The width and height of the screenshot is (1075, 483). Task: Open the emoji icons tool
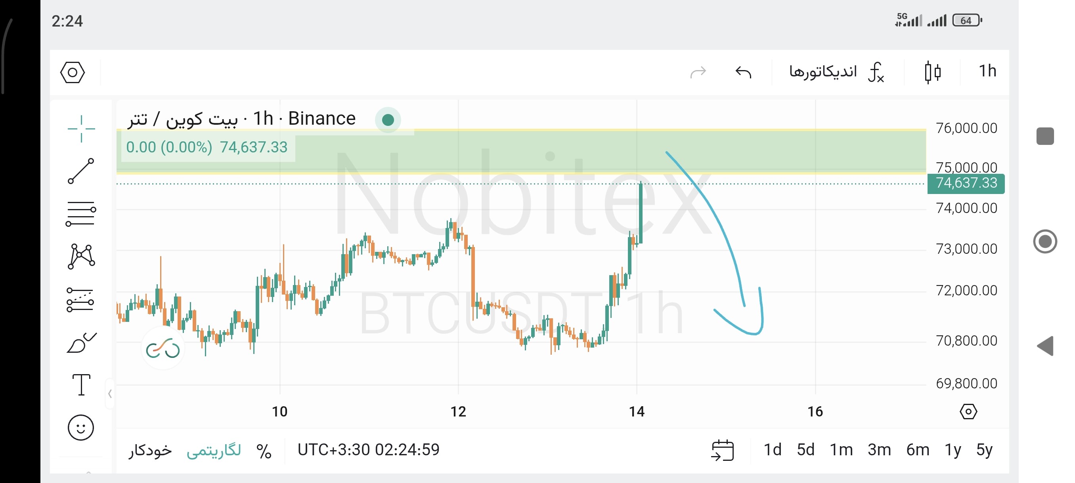80,428
